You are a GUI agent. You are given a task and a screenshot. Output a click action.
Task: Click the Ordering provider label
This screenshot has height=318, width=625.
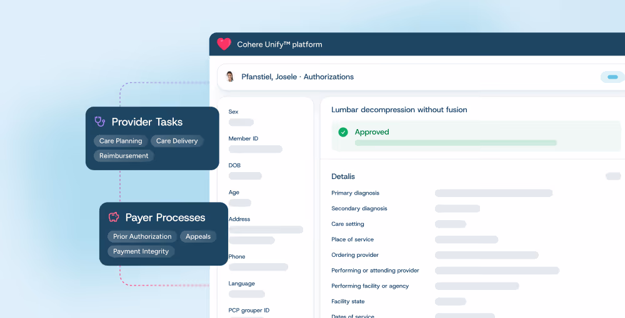[355, 255]
